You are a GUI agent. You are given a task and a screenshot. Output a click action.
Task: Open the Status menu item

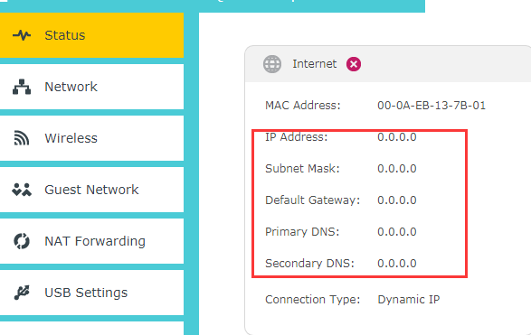(91, 35)
